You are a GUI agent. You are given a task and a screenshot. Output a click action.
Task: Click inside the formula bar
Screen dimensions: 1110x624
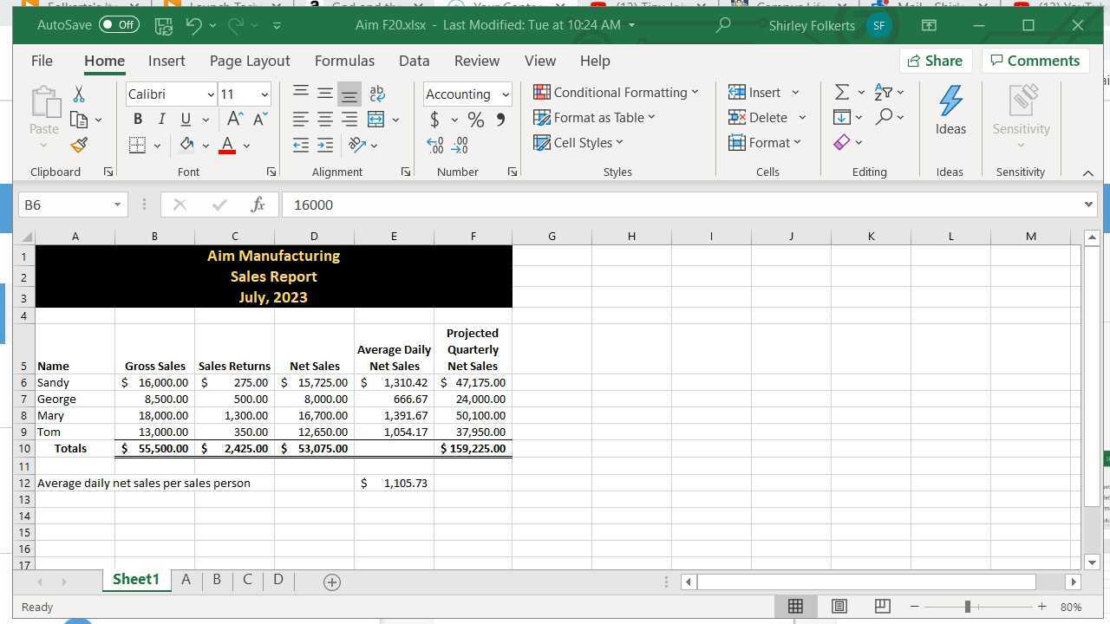[520, 205]
